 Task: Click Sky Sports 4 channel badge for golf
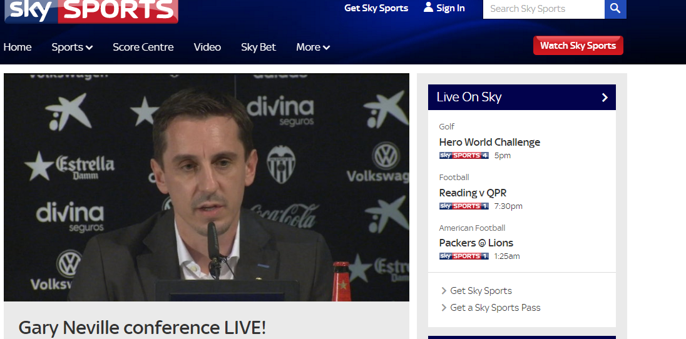[x=464, y=155]
